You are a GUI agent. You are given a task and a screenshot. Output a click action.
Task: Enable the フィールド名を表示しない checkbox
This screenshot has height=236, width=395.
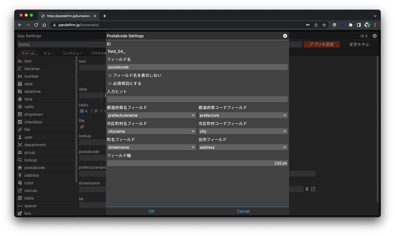[110, 75]
